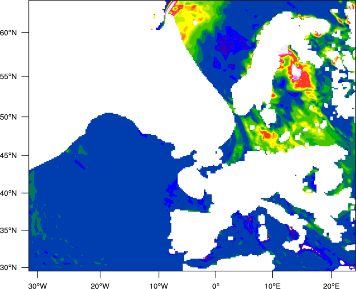Click the 60°N latitude label
The image size is (356, 289).
(x=8, y=32)
